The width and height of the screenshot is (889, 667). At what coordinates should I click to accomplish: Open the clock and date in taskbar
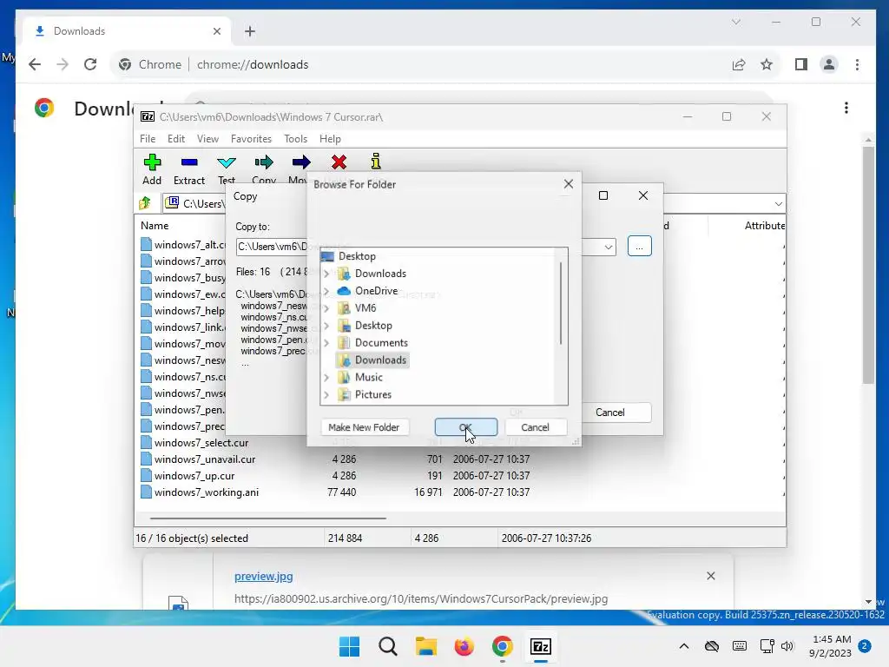coord(830,646)
